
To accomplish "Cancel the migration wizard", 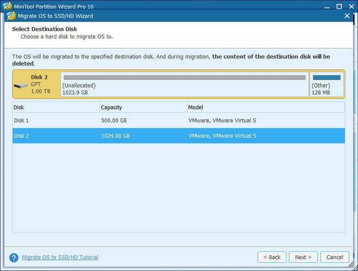I will (x=335, y=257).
